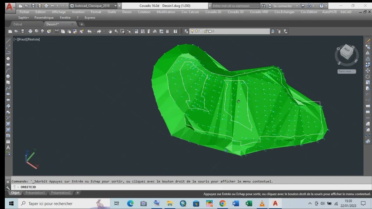Viewport: 372px width, 209px height.
Task: Choose the Scale tool
Action: point(368,82)
